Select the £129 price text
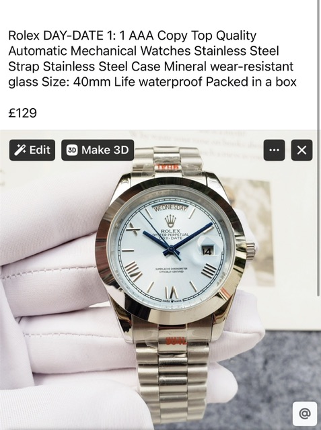321x430 pixels. pyautogui.click(x=22, y=113)
